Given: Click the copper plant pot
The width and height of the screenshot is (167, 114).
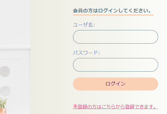Looking at the screenshot, I should tap(3, 111).
